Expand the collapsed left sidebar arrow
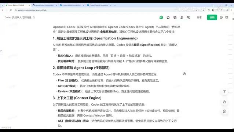234x132 pixels. coord(1,51)
